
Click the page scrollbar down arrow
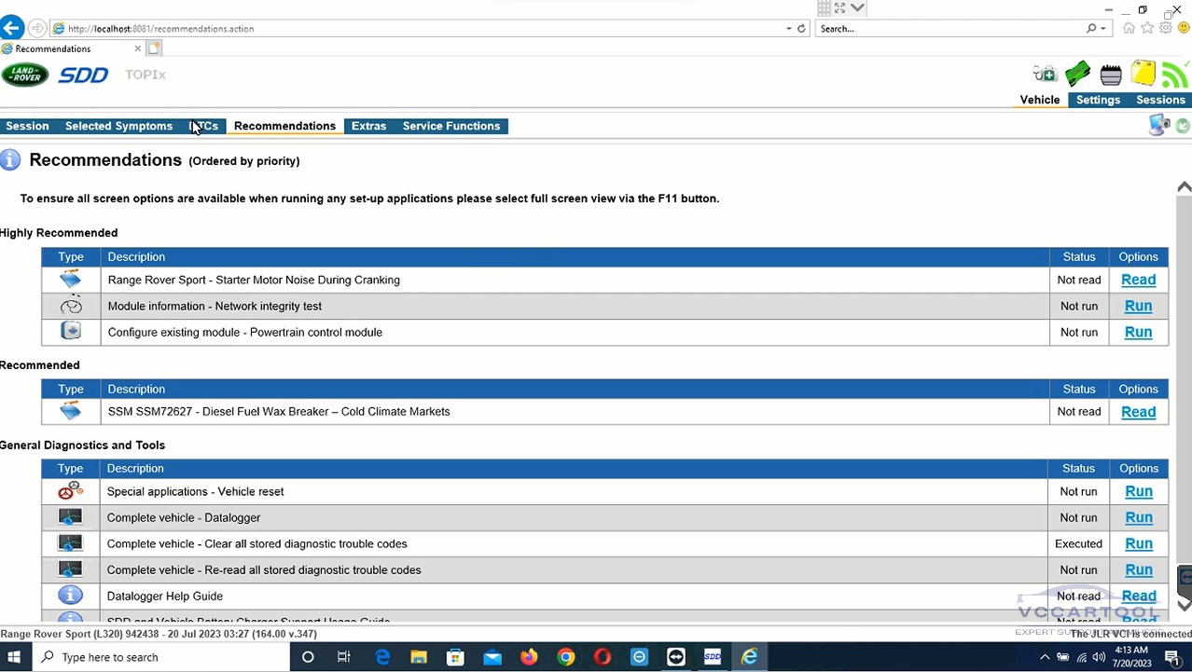click(1184, 605)
